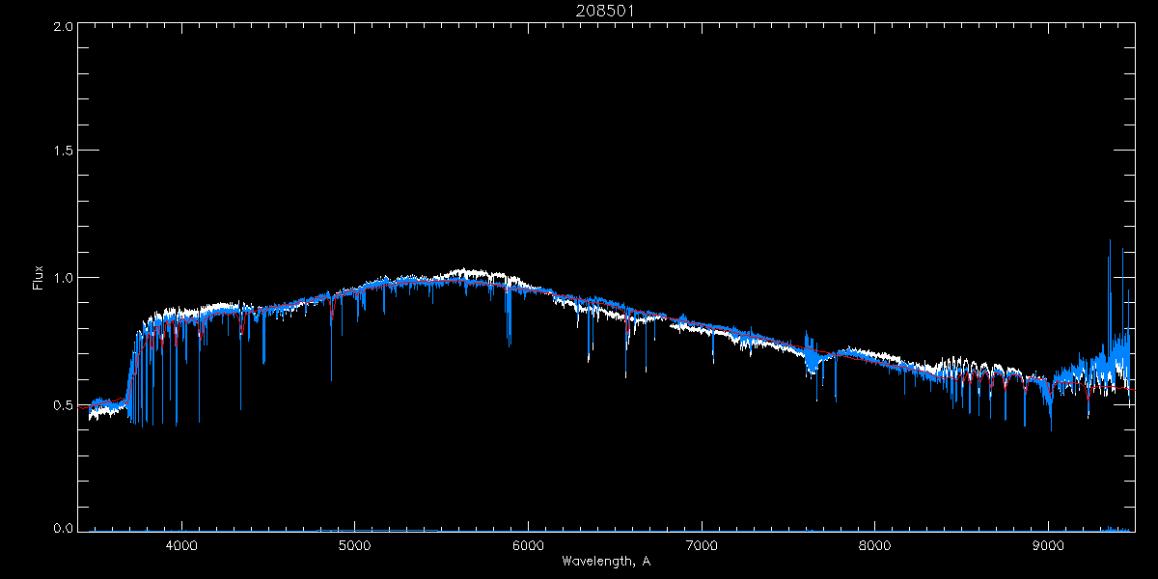Click the 9000 wavelength tick label
The width and height of the screenshot is (1158, 579).
[1049, 545]
